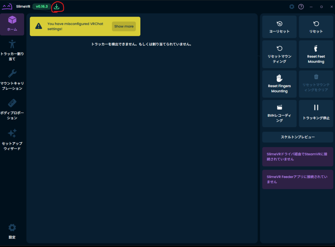Launch the セットアップウィザード sparkle icon
Viewport: 335px width, 247px height.
point(12,140)
